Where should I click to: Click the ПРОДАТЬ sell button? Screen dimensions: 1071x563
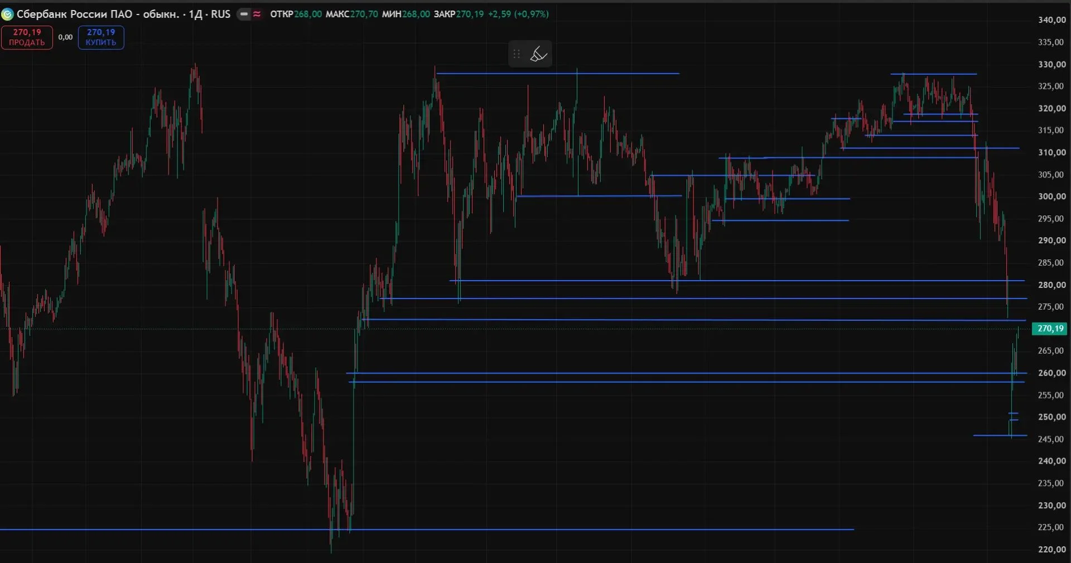coord(27,37)
